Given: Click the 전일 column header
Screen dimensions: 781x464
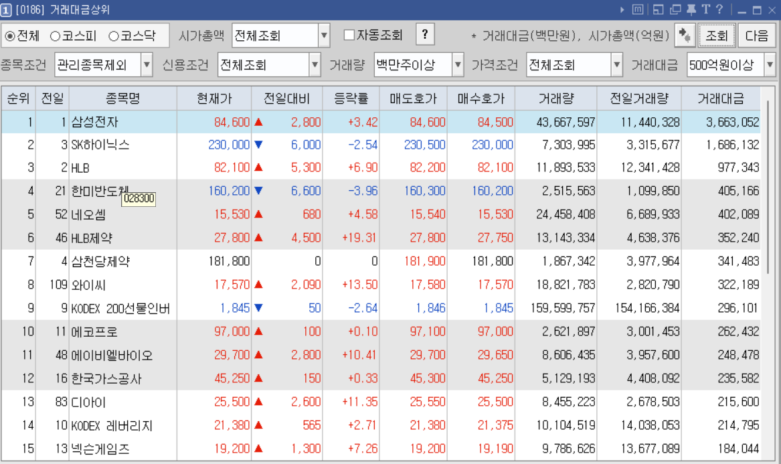Looking at the screenshot, I should pos(52,98).
